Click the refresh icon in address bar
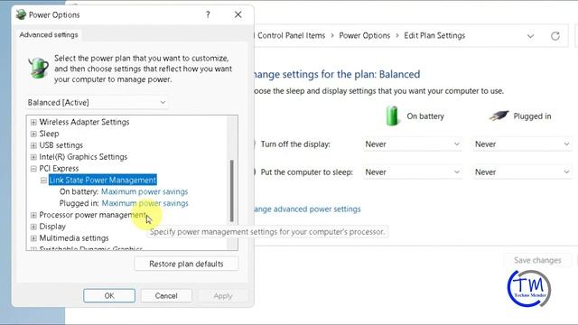This screenshot has width=578, height=325. [555, 36]
